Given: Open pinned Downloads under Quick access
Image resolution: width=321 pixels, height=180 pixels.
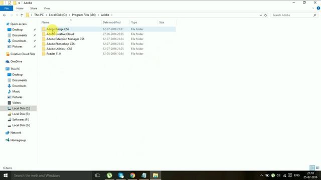Looking at the screenshot, I should pos(19,41).
